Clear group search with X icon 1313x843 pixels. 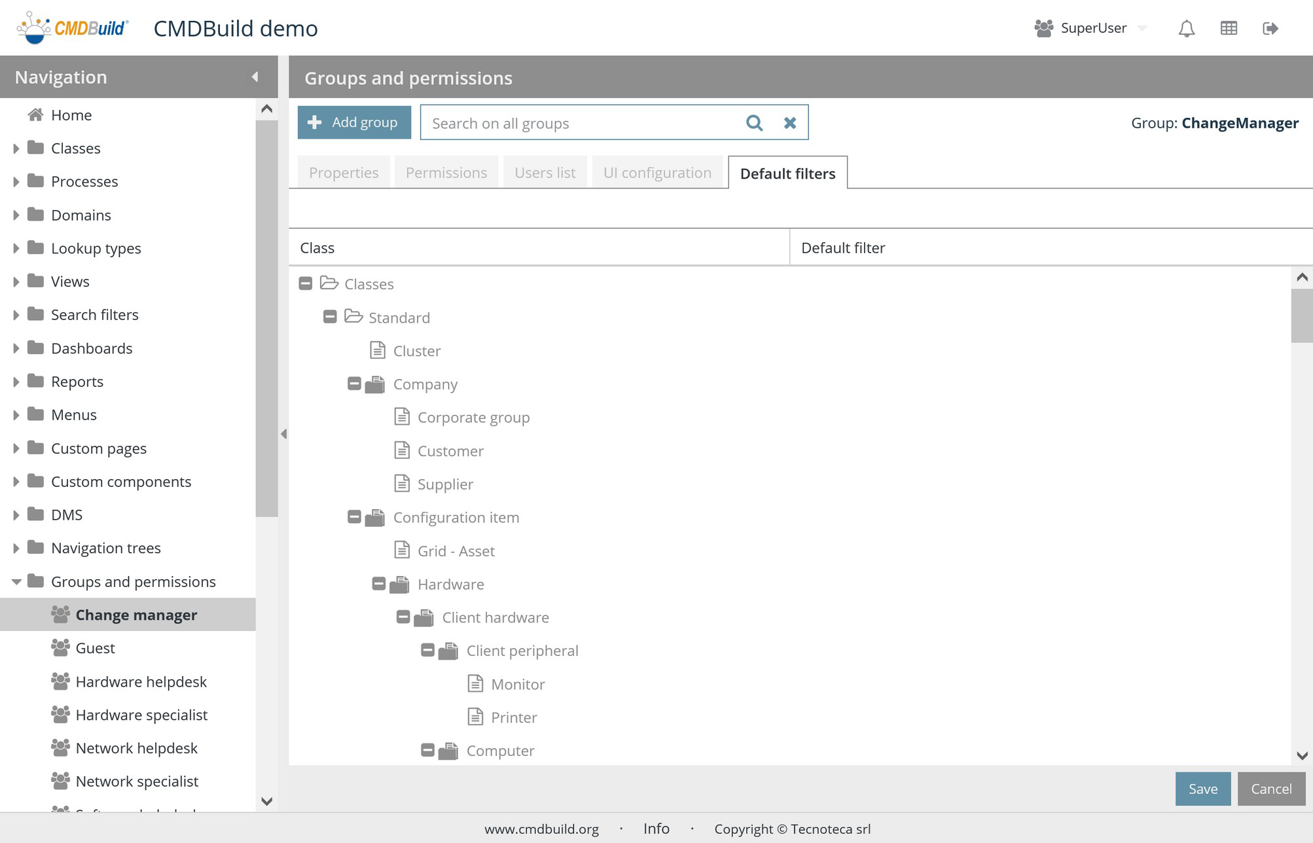pos(790,122)
